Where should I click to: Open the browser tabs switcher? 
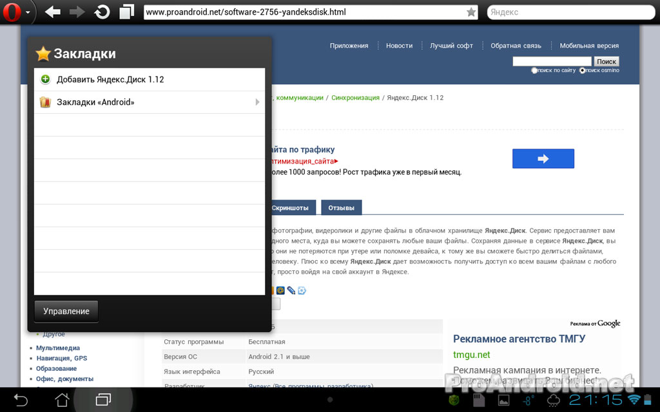126,12
